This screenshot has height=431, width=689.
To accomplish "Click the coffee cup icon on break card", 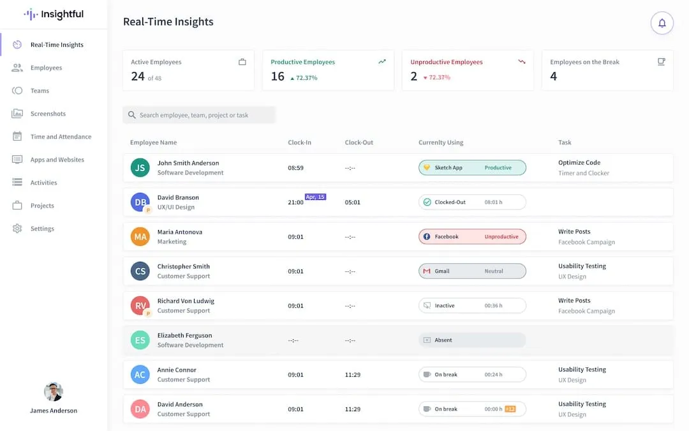I will (661, 61).
